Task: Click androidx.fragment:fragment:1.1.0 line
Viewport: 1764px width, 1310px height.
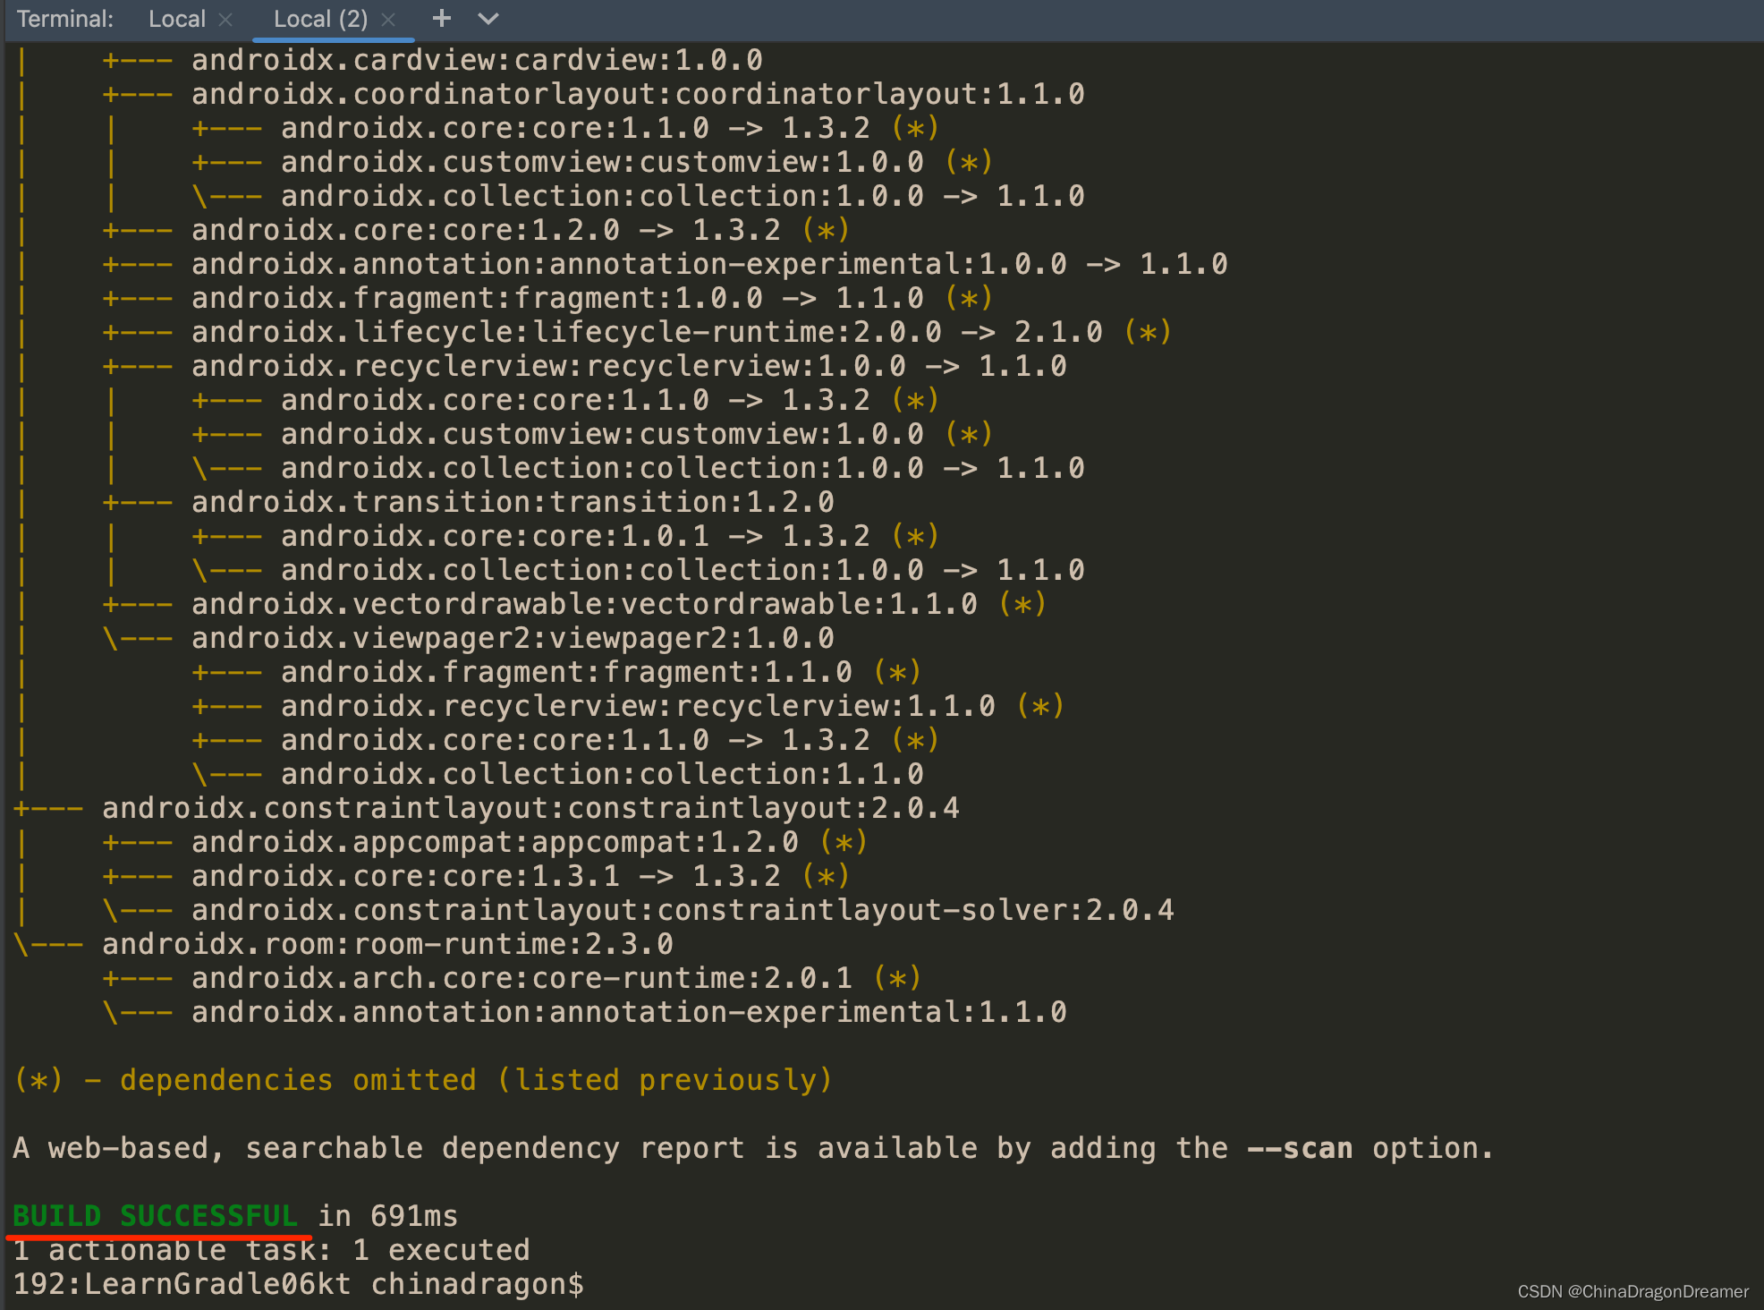Action: (x=600, y=672)
